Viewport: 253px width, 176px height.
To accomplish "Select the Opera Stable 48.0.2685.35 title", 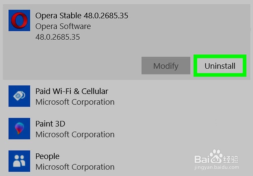I will click(x=82, y=16).
